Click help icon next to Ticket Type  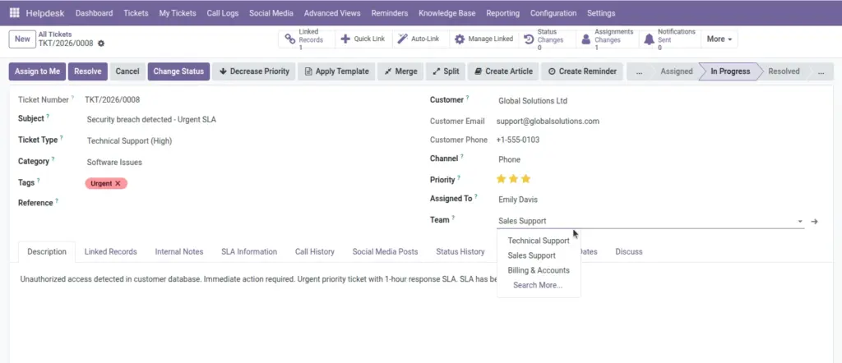(x=61, y=137)
